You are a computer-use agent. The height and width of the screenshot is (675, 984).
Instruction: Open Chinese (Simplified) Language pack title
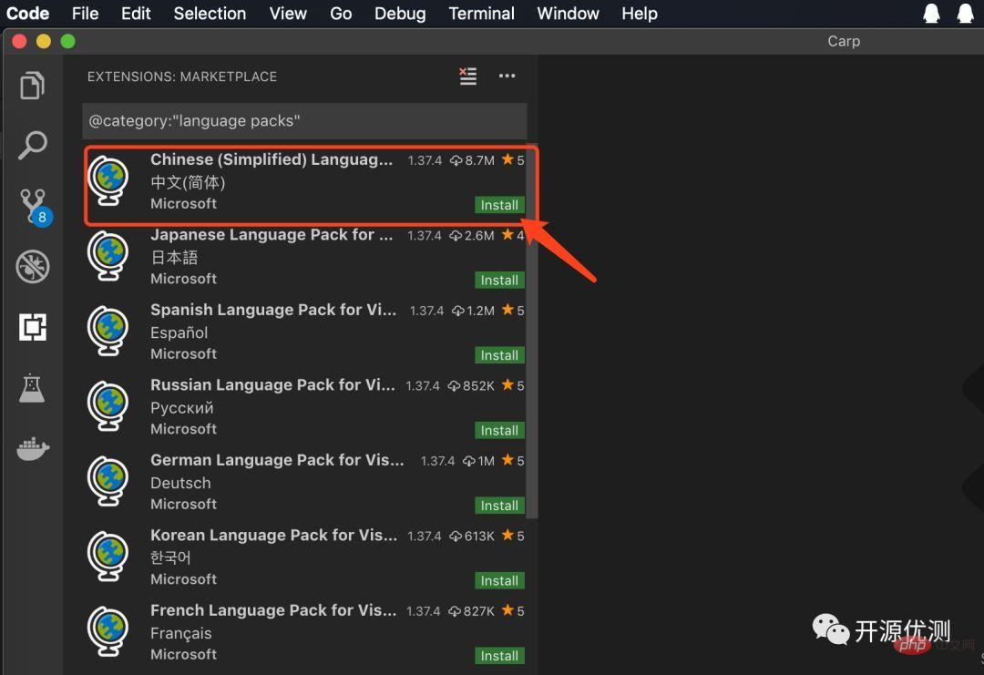pos(272,159)
